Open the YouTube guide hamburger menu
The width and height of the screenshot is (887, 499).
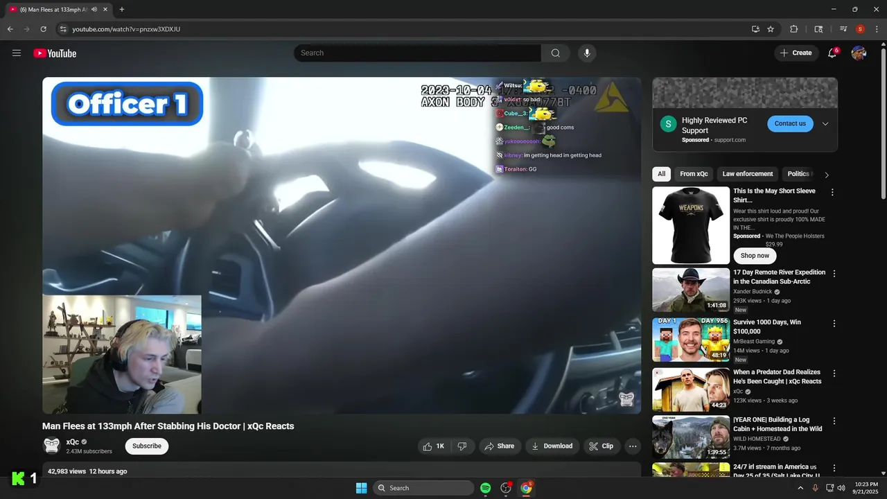click(x=17, y=53)
